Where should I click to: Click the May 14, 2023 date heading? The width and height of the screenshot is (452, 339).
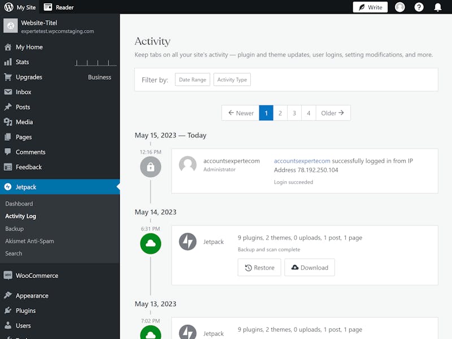pos(155,212)
